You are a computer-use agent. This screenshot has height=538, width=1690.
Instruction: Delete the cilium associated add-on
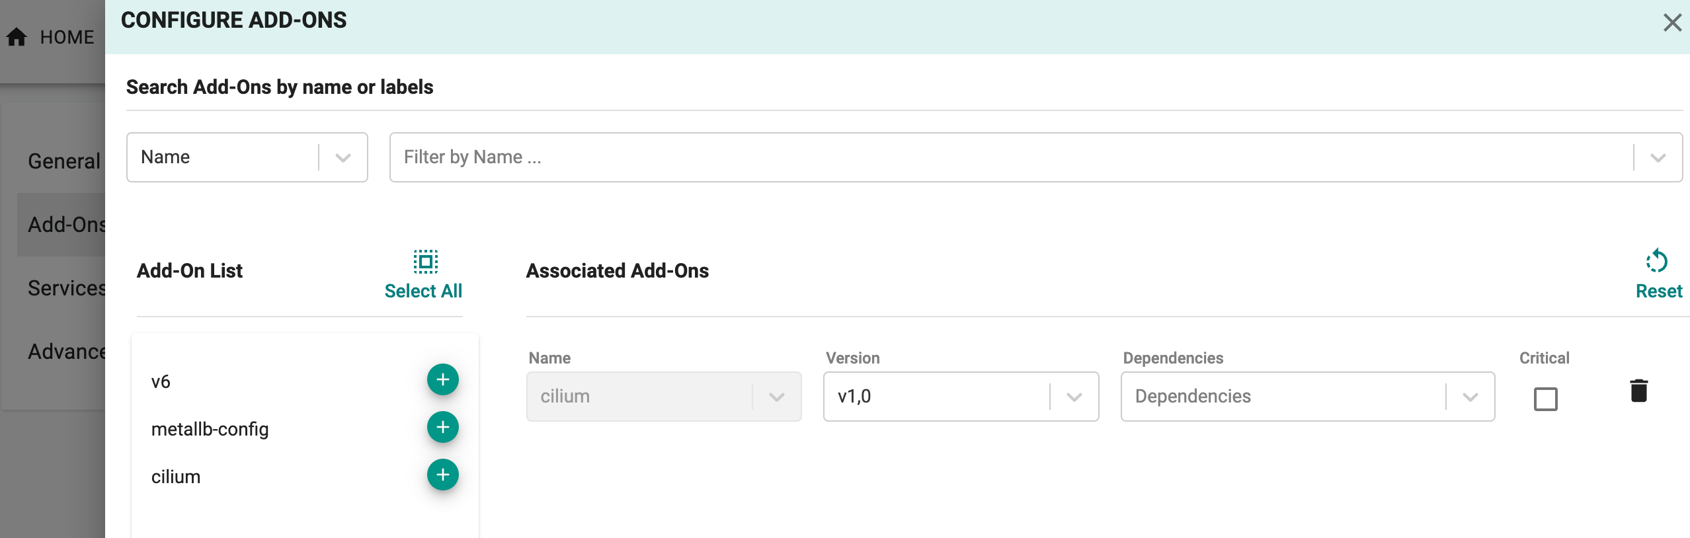(1638, 391)
